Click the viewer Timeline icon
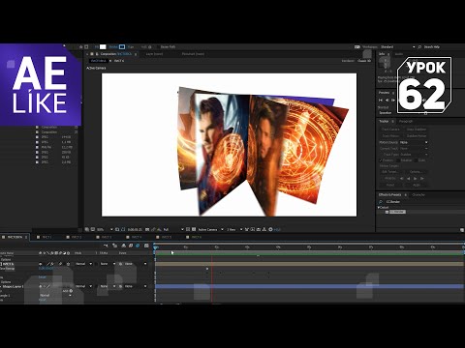Screen dimensions: 465x348 pyautogui.click(x=259, y=229)
